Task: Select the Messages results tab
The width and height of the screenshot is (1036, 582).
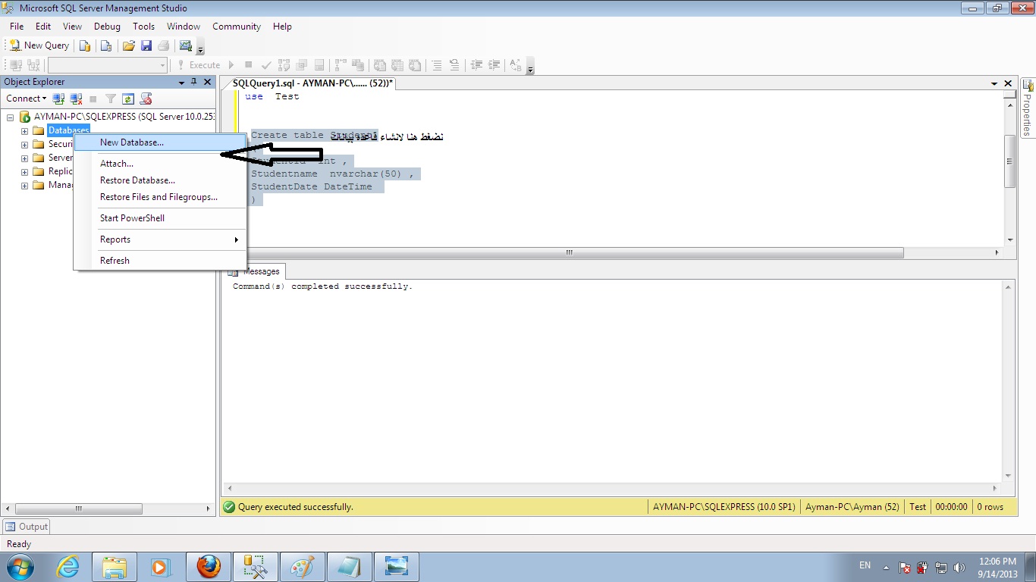Action: point(255,271)
